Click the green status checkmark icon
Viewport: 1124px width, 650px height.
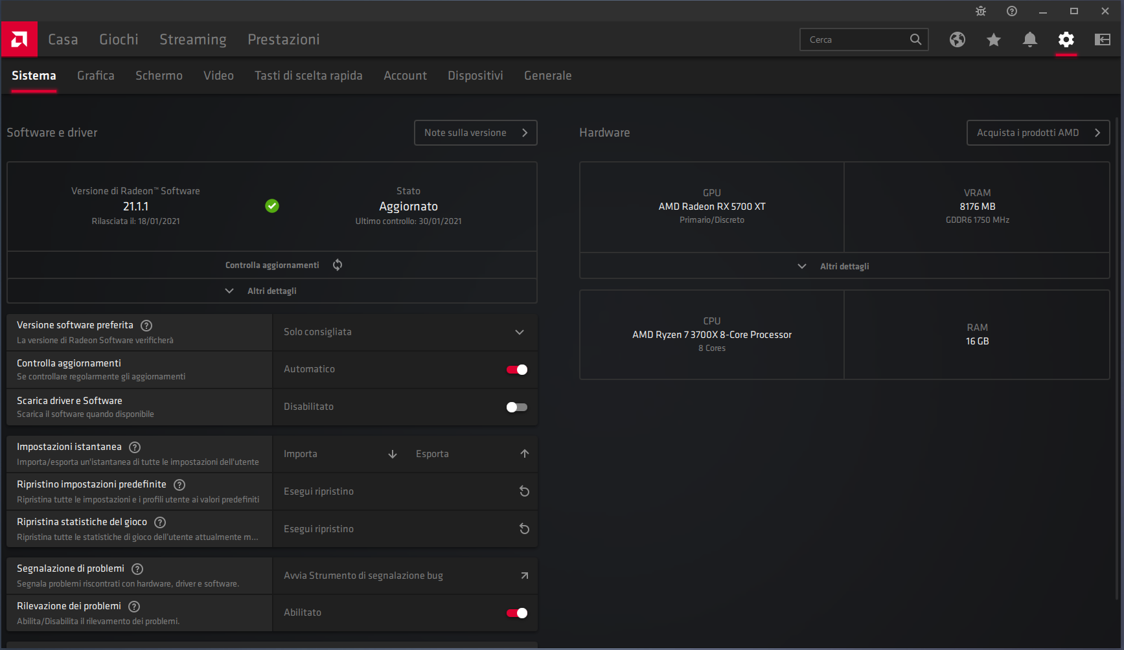[272, 206]
